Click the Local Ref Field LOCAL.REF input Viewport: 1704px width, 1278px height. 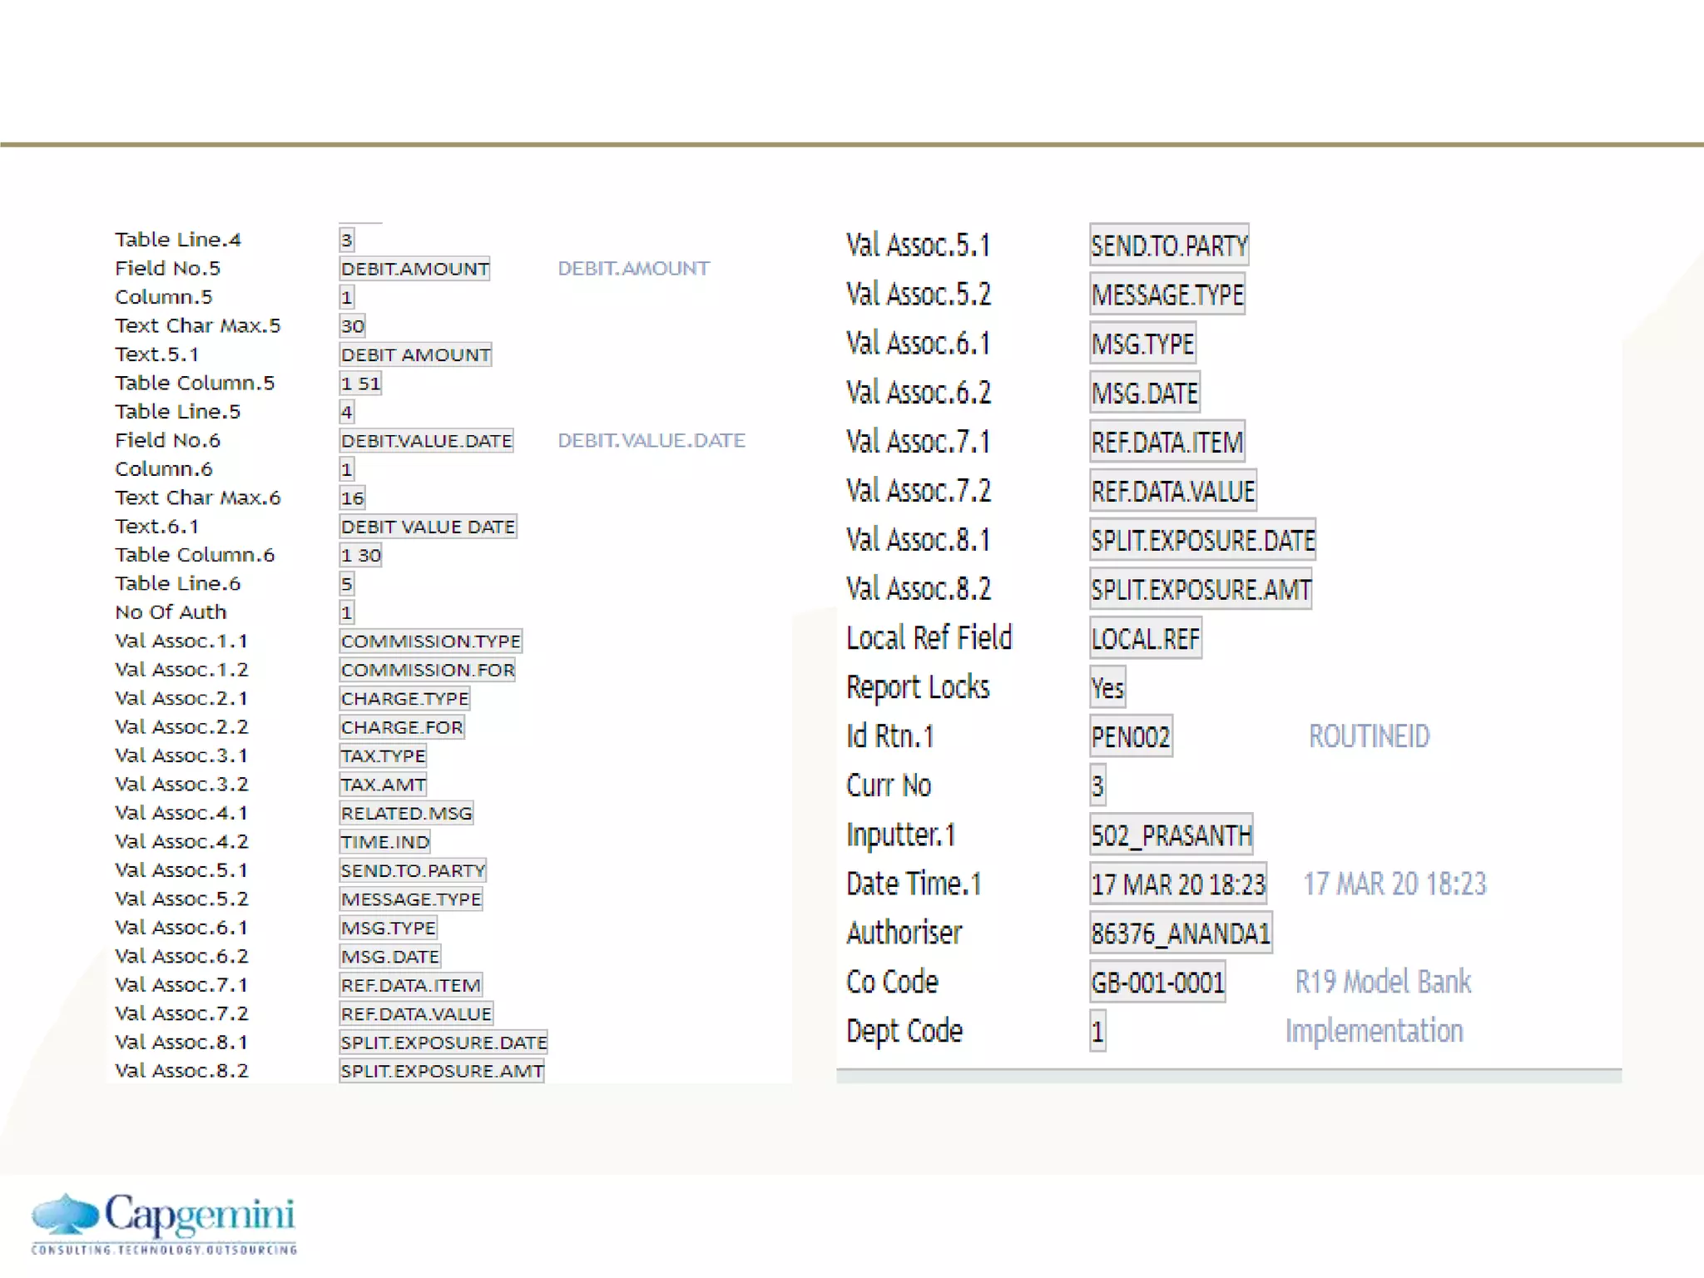(1146, 638)
